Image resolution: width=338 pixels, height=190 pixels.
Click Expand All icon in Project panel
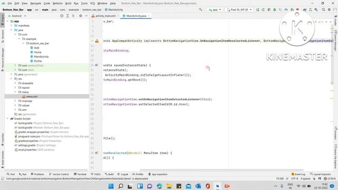[x=68, y=16]
